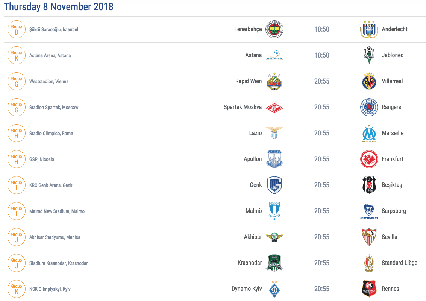Open the Marseille OM logo
The width and height of the screenshot is (426, 301).
(369, 133)
